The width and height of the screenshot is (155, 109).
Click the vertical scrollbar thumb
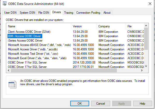click(x=146, y=39)
